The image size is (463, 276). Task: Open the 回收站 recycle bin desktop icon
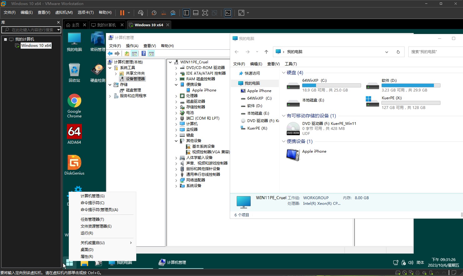(x=74, y=72)
